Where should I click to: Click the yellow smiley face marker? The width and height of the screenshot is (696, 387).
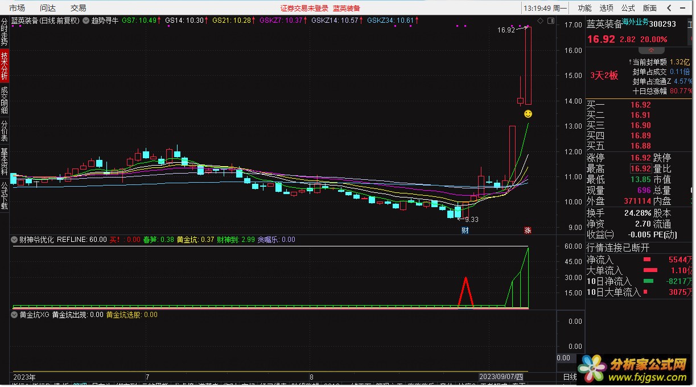click(x=528, y=114)
